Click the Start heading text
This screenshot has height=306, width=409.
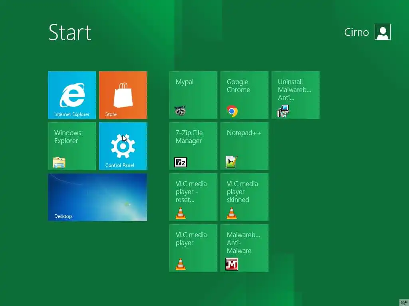click(x=70, y=33)
